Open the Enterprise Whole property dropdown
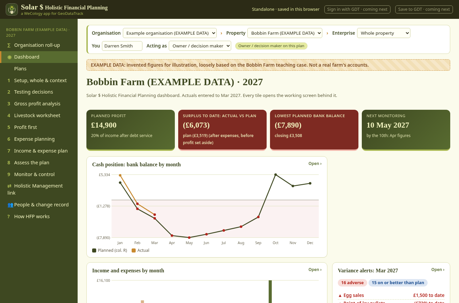The image size is (459, 303). 384,33
